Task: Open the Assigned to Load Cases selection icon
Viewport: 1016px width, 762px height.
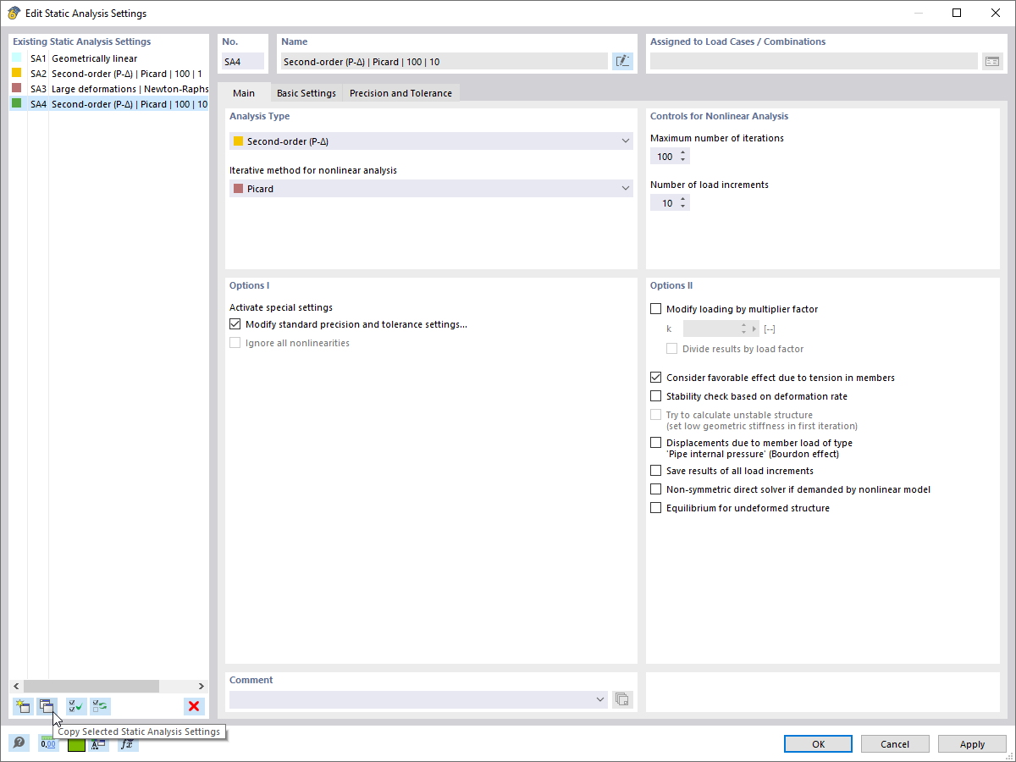Action: pyautogui.click(x=992, y=61)
